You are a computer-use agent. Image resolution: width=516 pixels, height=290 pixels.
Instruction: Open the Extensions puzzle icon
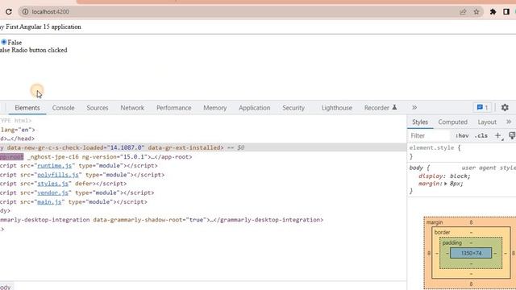pyautogui.click(x=493, y=12)
